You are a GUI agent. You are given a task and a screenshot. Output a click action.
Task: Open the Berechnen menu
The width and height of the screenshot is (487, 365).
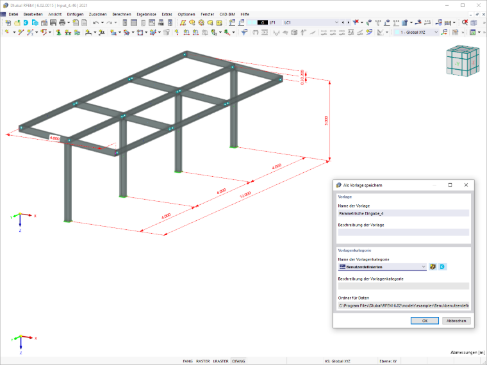click(122, 14)
